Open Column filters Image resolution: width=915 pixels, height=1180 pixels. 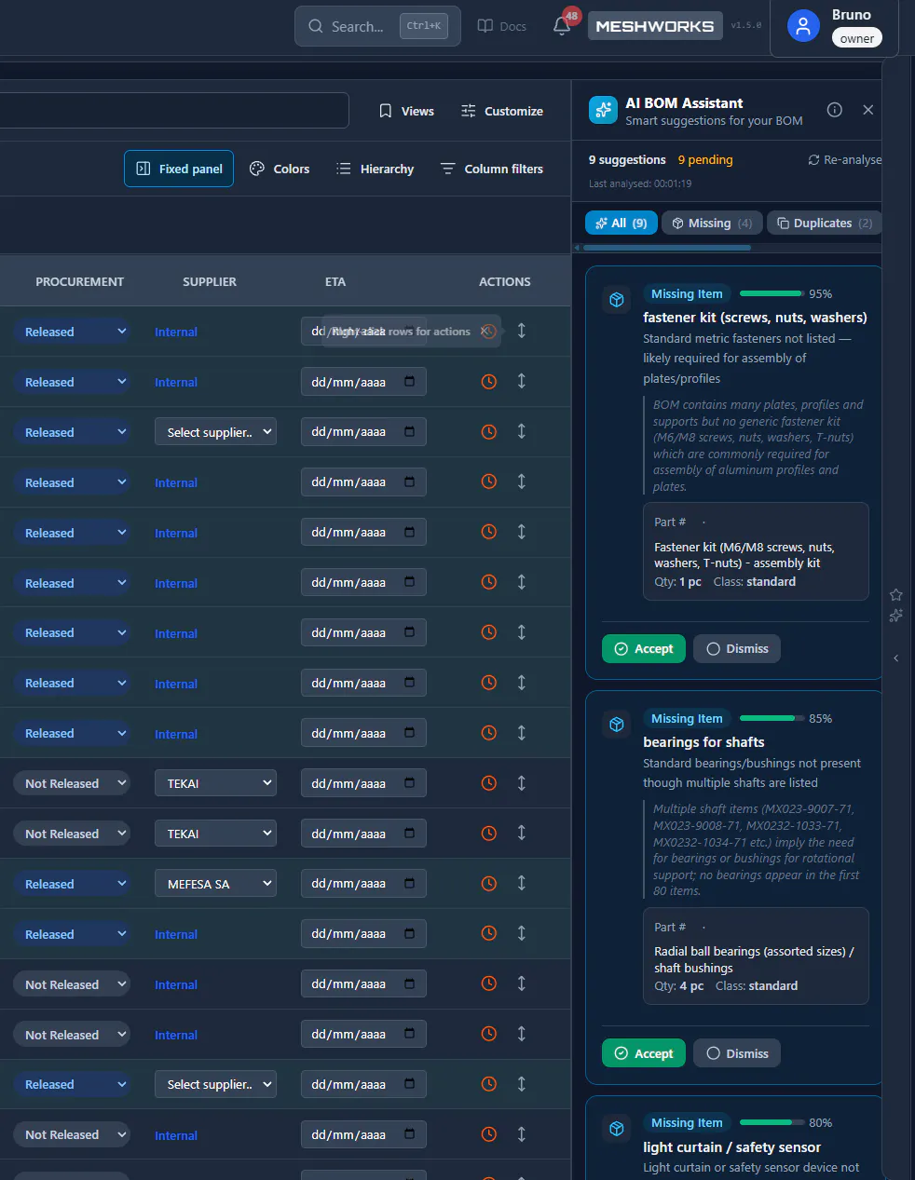pyautogui.click(x=491, y=169)
